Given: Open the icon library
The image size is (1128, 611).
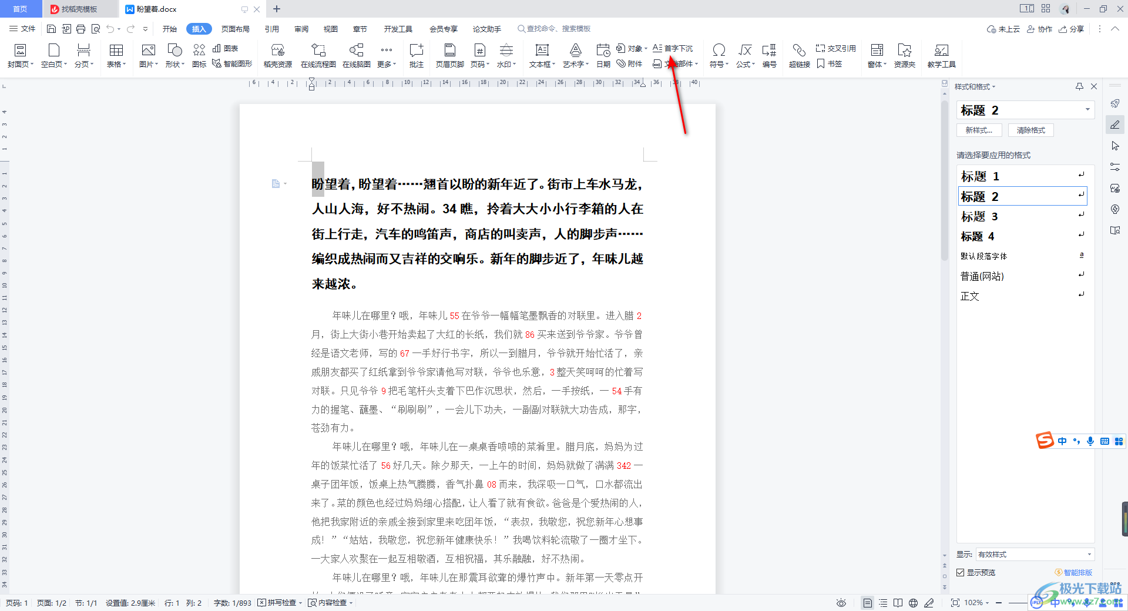Looking at the screenshot, I should click(x=199, y=56).
